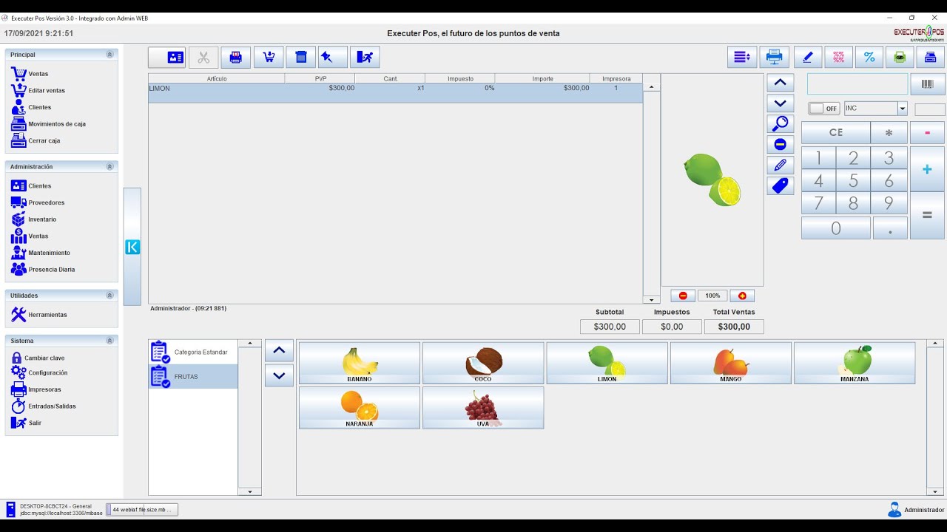Image resolution: width=947 pixels, height=532 pixels.
Task: Click the price tag button beside ticket
Action: coord(780,185)
